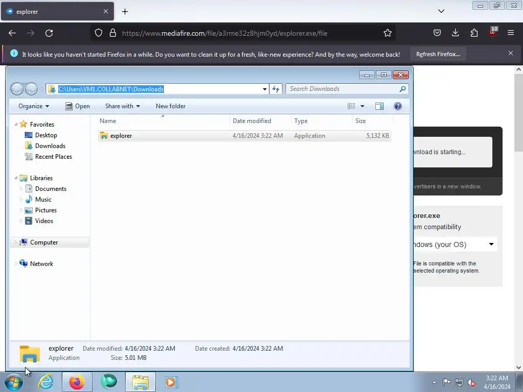Click muted volume tray icon
Image resolution: width=523 pixels, height=392 pixels.
coord(471,383)
